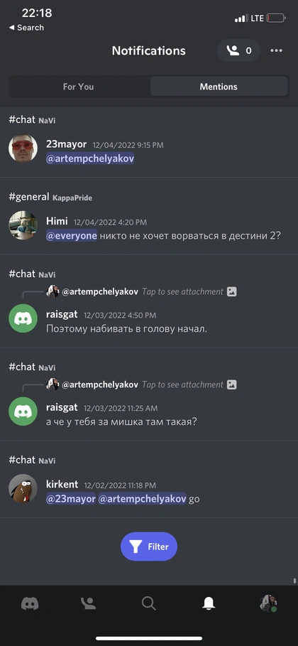Open 23mayor's avatar

click(x=23, y=148)
